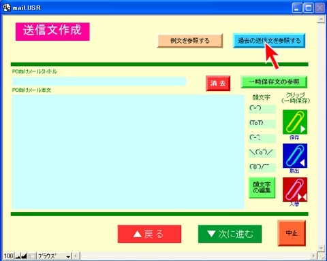This screenshot has width=327, height=261.
Task: Maximize the mail.USR window
Action: (x=309, y=8)
